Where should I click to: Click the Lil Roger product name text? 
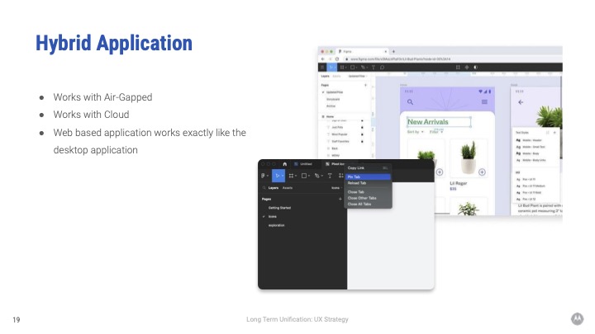click(459, 183)
